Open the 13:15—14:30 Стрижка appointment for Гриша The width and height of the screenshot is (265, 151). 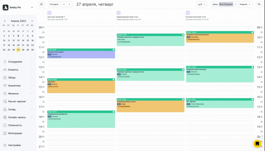tap(151, 75)
